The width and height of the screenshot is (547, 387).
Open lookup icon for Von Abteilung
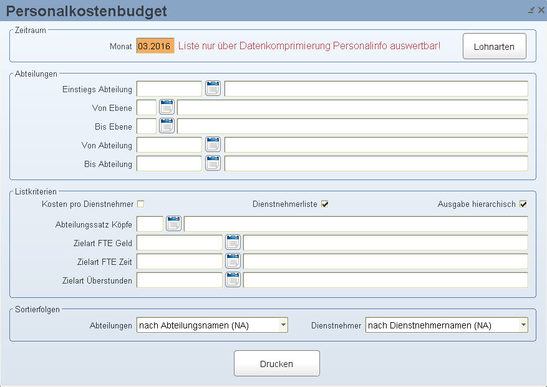(x=213, y=145)
